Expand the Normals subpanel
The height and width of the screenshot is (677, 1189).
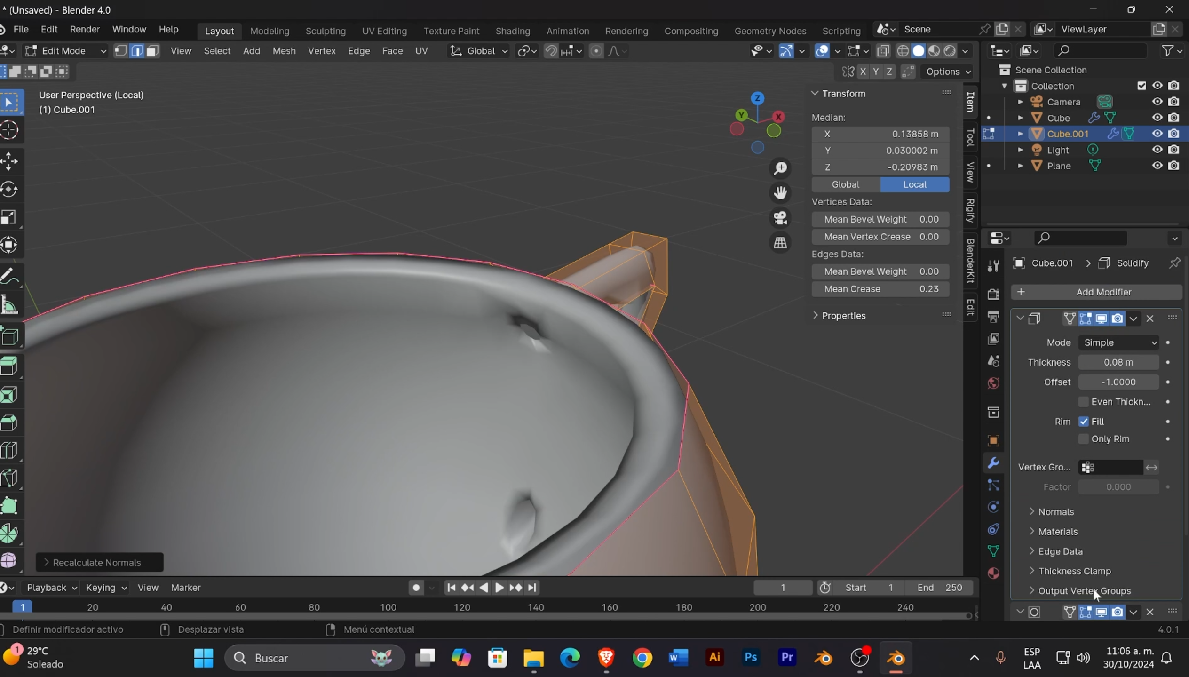pos(1056,512)
